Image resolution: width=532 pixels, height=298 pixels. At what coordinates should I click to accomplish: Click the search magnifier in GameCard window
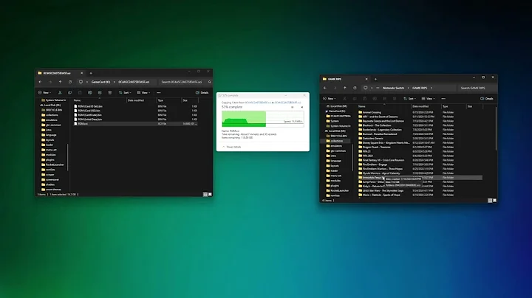tap(209, 82)
